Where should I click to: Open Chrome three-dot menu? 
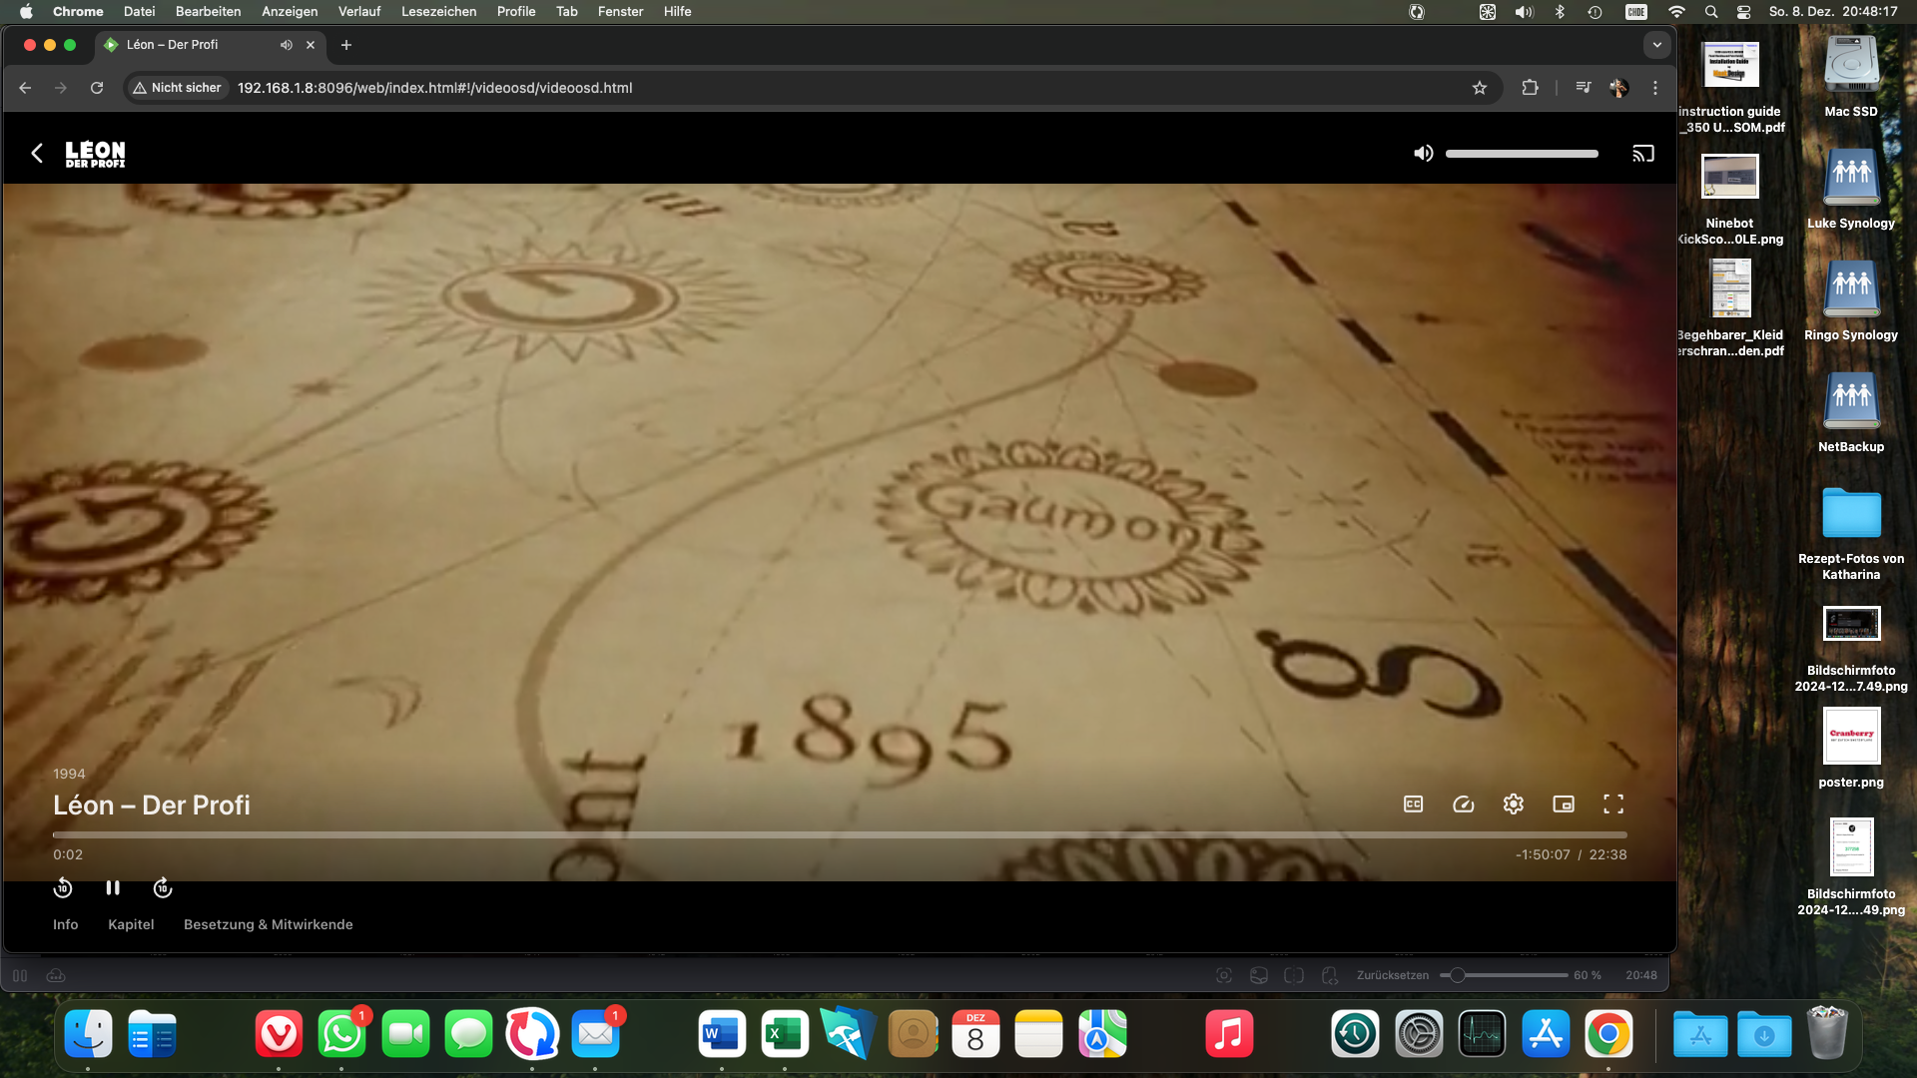[x=1654, y=88]
